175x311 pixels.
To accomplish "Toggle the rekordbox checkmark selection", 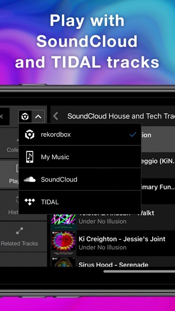I will click(133, 135).
